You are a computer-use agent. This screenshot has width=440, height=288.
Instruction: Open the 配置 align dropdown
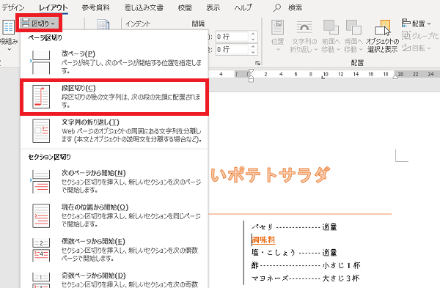(x=416, y=23)
